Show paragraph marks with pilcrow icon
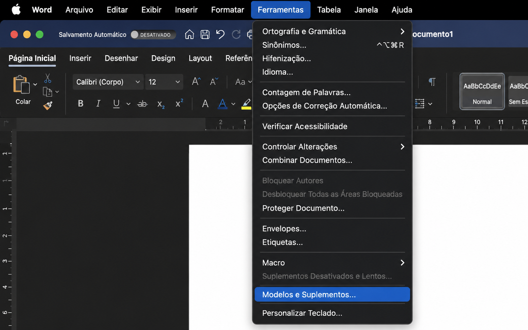528x330 pixels. coord(432,82)
